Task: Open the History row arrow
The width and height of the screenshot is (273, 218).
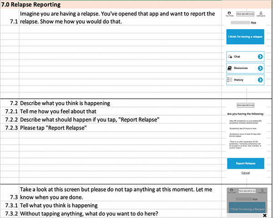Action: tap(260, 80)
